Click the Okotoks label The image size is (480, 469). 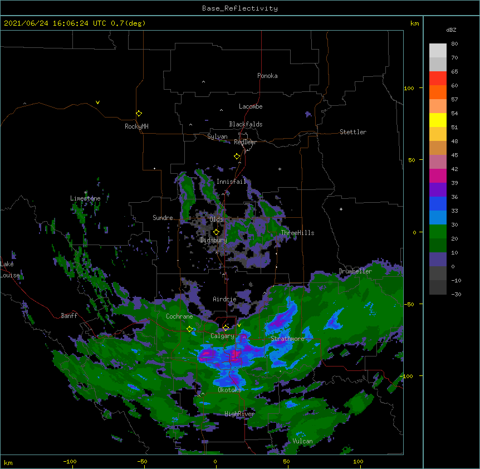click(x=229, y=390)
